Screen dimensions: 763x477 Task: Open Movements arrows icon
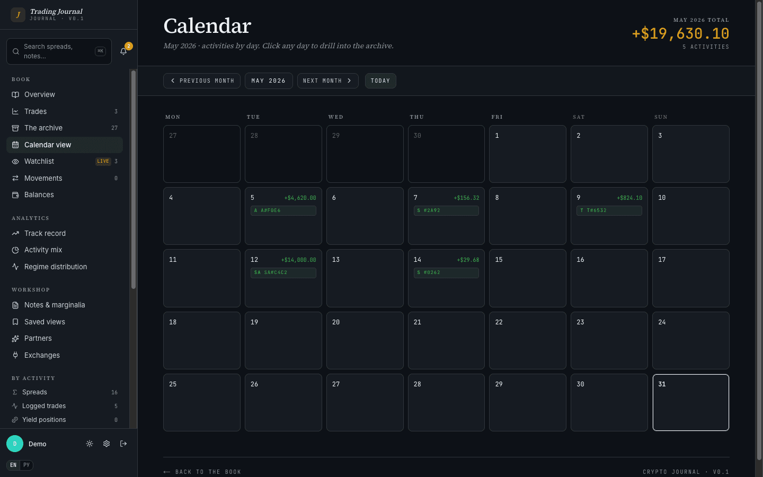[15, 178]
